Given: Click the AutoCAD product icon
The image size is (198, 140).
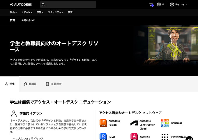Looking at the screenshot, I should (x=134, y=136).
